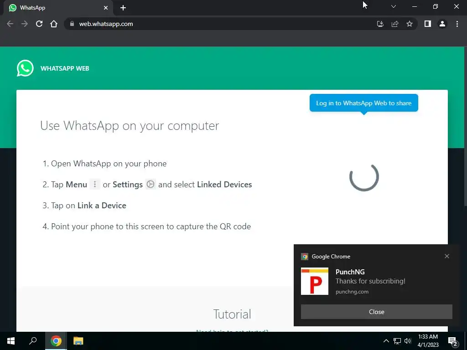Image resolution: width=467 pixels, height=350 pixels.
Task: Click the Log in to WhatsApp Web tooltip
Action: (363, 103)
